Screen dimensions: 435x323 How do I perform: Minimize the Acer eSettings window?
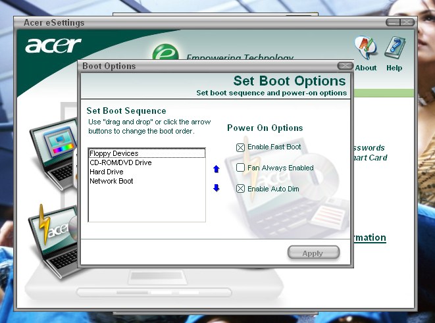(x=393, y=22)
